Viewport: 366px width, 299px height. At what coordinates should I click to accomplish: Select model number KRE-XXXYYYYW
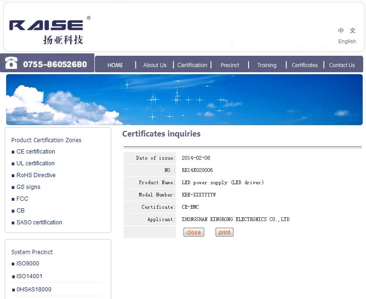[x=199, y=195]
